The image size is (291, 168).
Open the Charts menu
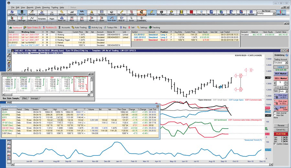(x=38, y=7)
